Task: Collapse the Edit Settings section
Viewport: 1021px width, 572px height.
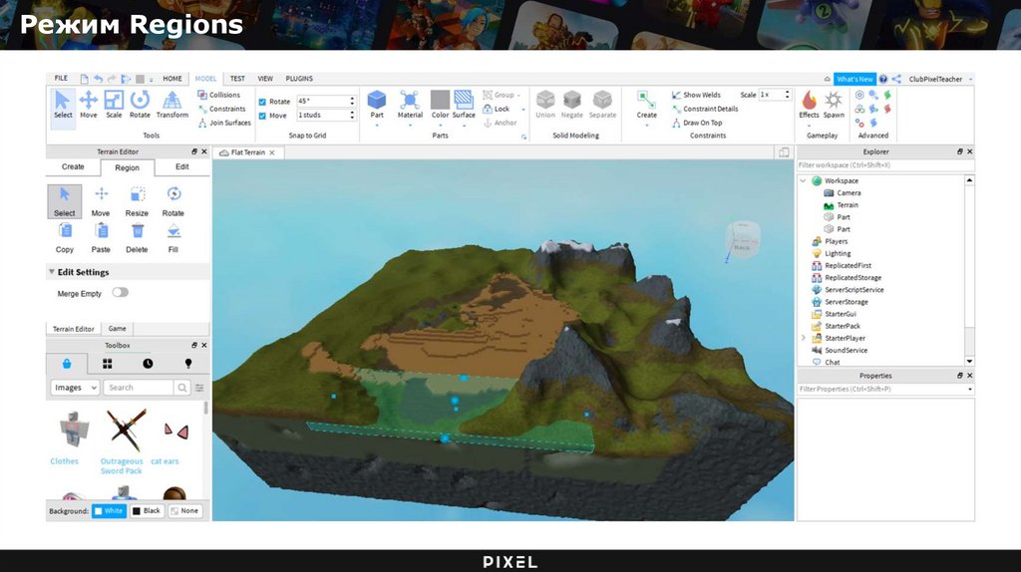Action: click(x=52, y=272)
